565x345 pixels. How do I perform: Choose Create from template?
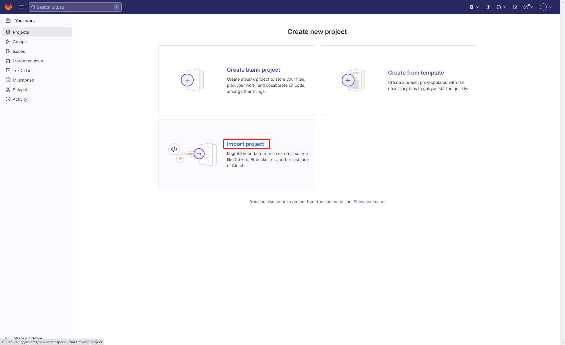[x=398, y=80]
